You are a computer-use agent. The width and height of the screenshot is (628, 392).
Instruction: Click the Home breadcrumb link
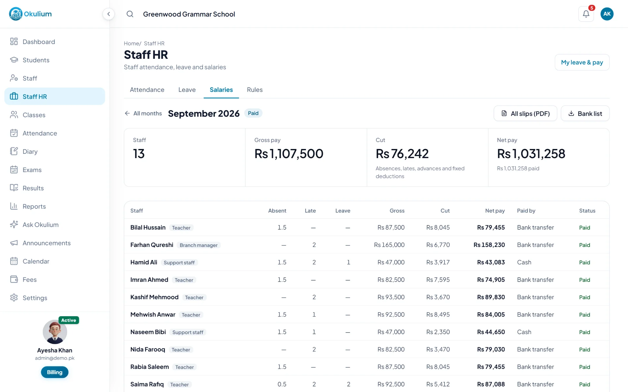[x=131, y=43]
